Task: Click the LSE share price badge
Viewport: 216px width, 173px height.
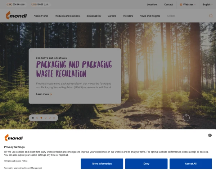Action: coord(16,4)
